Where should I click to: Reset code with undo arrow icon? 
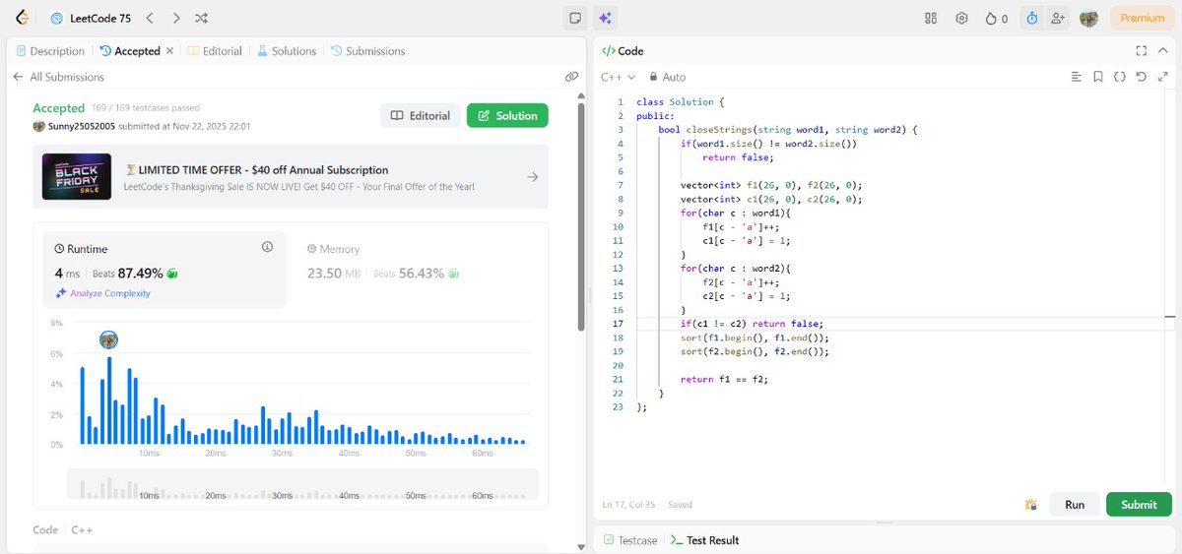tap(1141, 77)
